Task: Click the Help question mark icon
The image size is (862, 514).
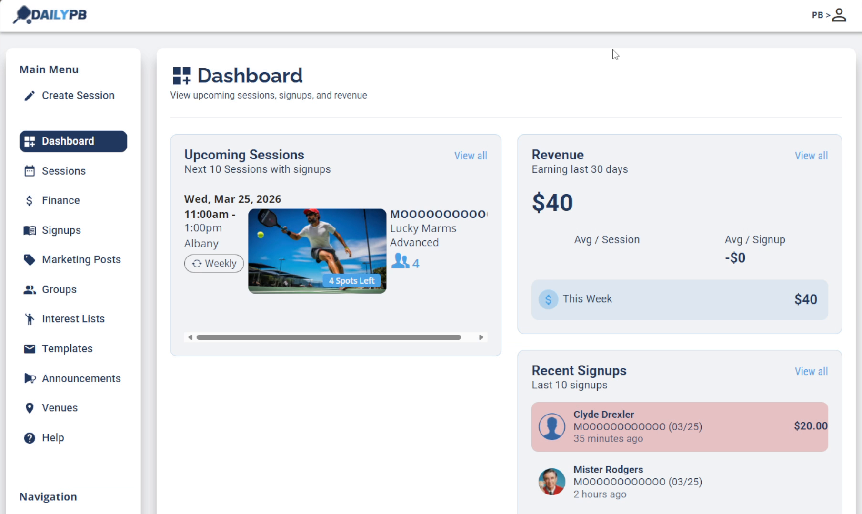Action: point(30,438)
